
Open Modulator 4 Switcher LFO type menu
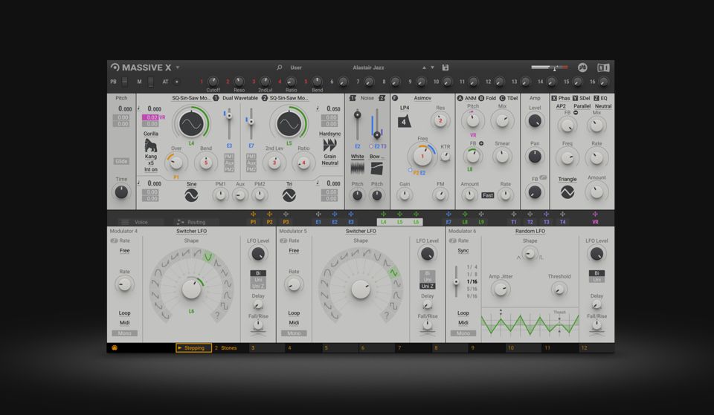tap(191, 232)
